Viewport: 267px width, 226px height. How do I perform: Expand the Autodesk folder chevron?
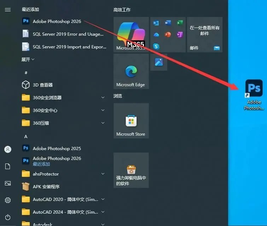point(103,224)
